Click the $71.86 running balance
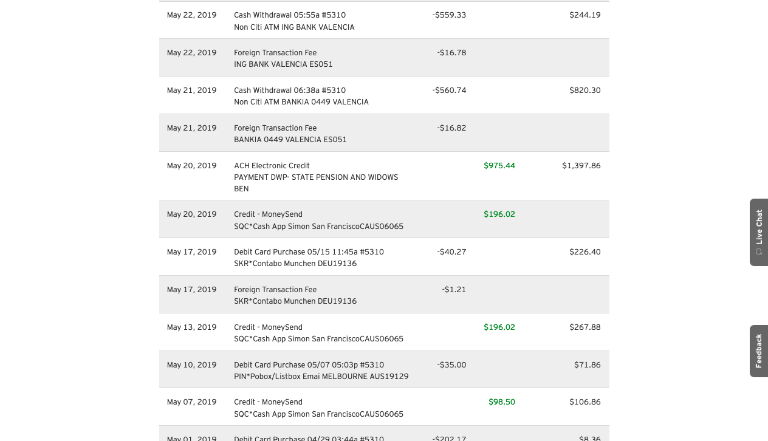 pos(588,365)
